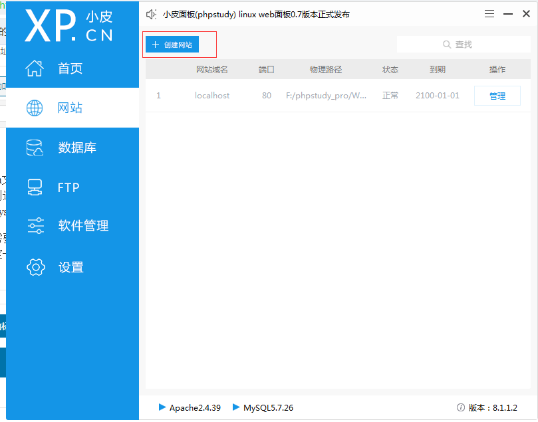Click the settings gear icon
Image resolution: width=538 pixels, height=422 pixels.
tap(36, 267)
